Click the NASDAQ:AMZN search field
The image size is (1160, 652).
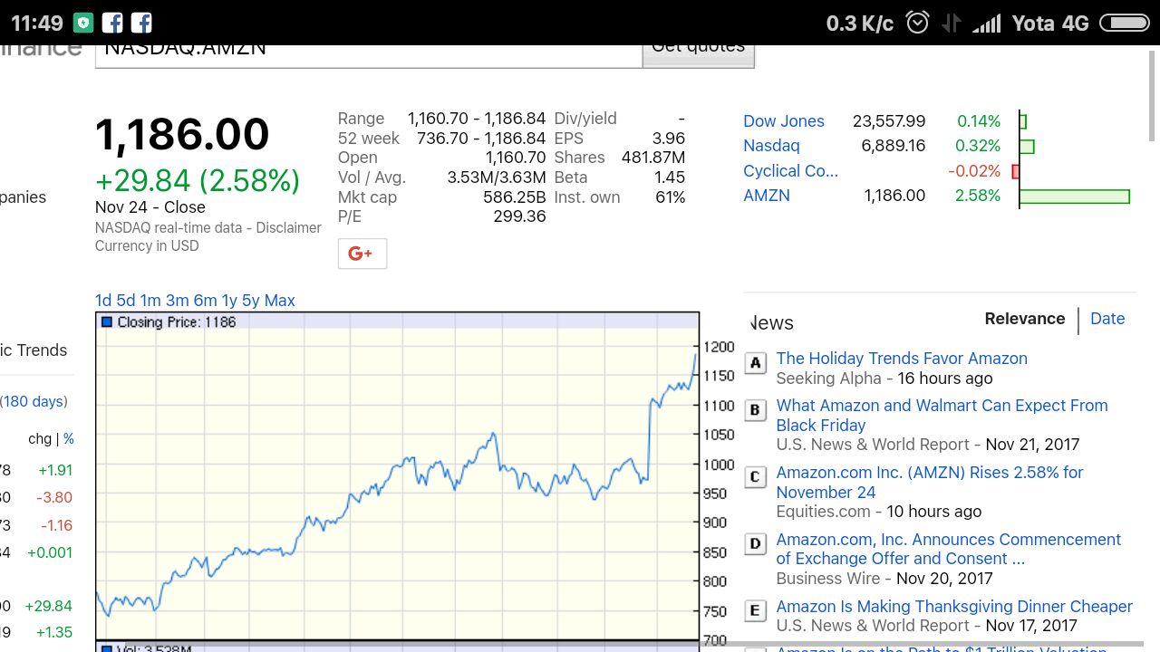(x=368, y=55)
